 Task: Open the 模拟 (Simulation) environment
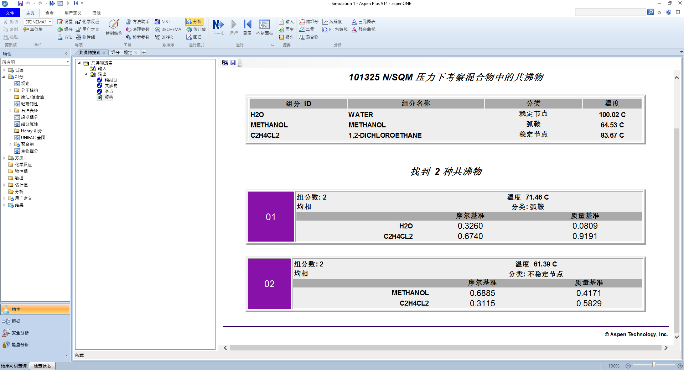35,321
